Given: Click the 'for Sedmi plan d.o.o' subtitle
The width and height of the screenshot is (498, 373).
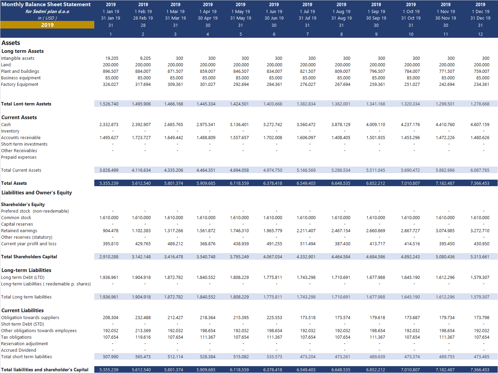Looking at the screenshot, I should (47, 11).
